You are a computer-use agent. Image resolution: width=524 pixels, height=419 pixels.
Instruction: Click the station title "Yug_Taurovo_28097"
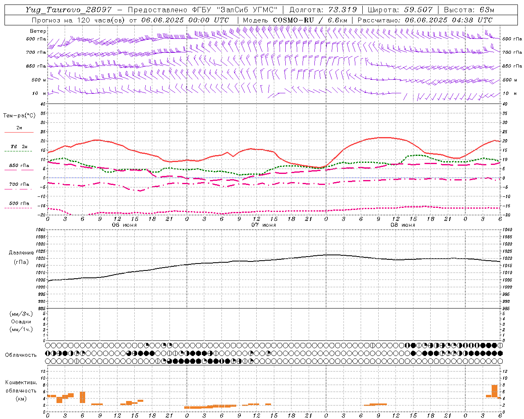click(68, 10)
